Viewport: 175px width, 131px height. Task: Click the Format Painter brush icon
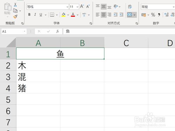[15, 17]
